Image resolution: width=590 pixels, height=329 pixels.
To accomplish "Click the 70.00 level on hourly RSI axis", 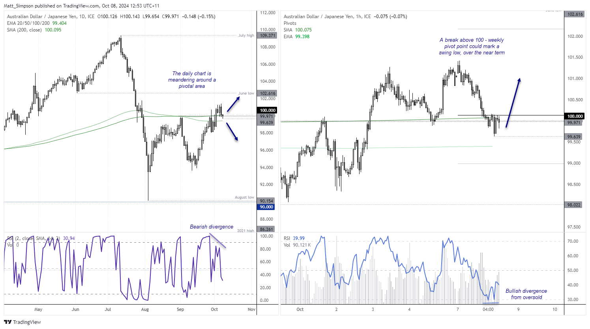I will (x=573, y=241).
